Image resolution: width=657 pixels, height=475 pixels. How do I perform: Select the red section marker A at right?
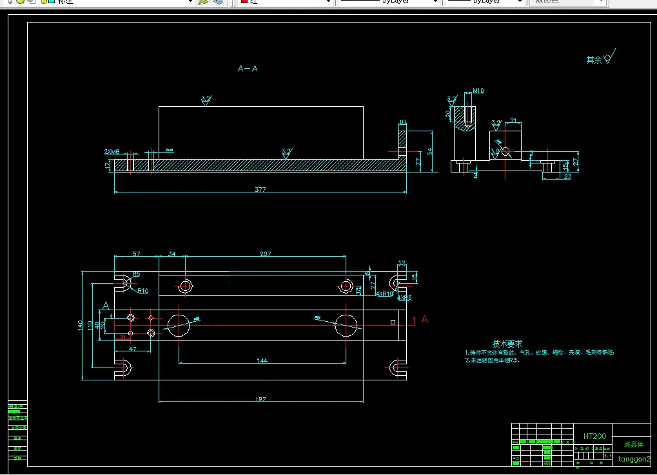[424, 319]
